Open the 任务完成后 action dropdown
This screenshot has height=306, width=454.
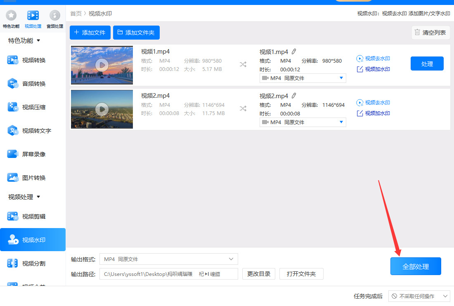click(420, 296)
